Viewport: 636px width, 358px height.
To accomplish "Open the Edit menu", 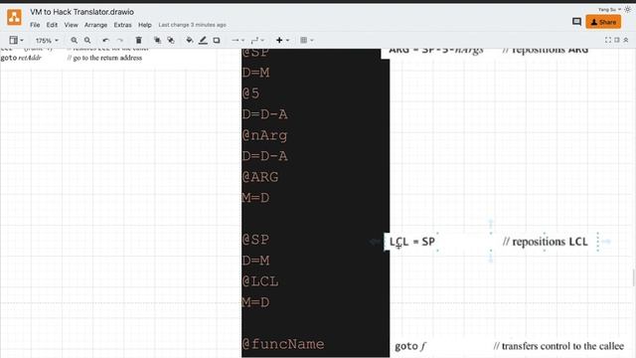I will tap(52, 25).
